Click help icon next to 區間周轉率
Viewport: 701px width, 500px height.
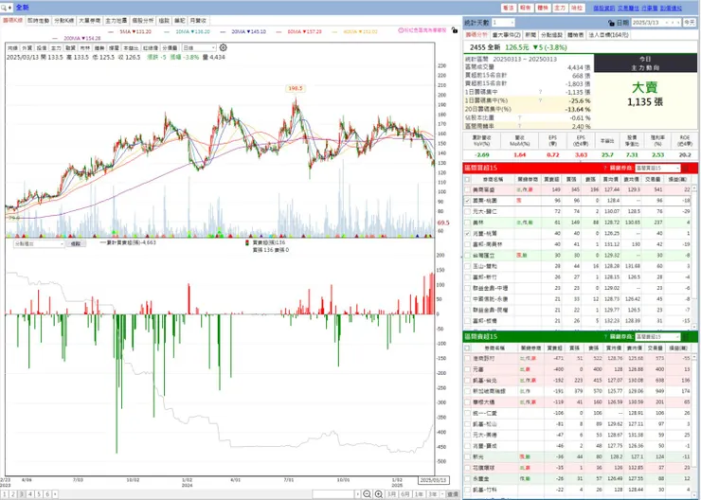[x=519, y=127]
